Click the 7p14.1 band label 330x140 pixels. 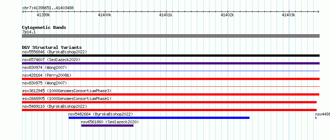tap(29, 32)
